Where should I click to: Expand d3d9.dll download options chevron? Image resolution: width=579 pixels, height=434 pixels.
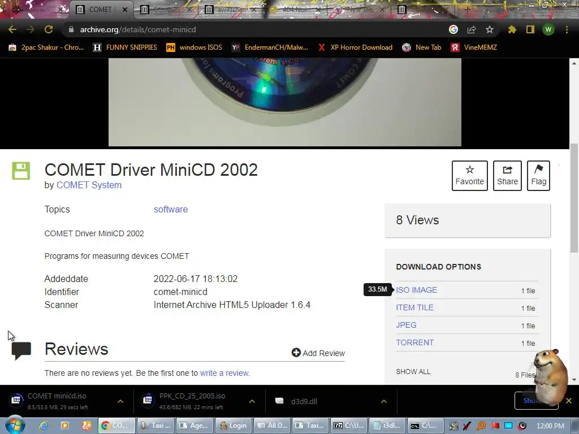[x=384, y=401]
